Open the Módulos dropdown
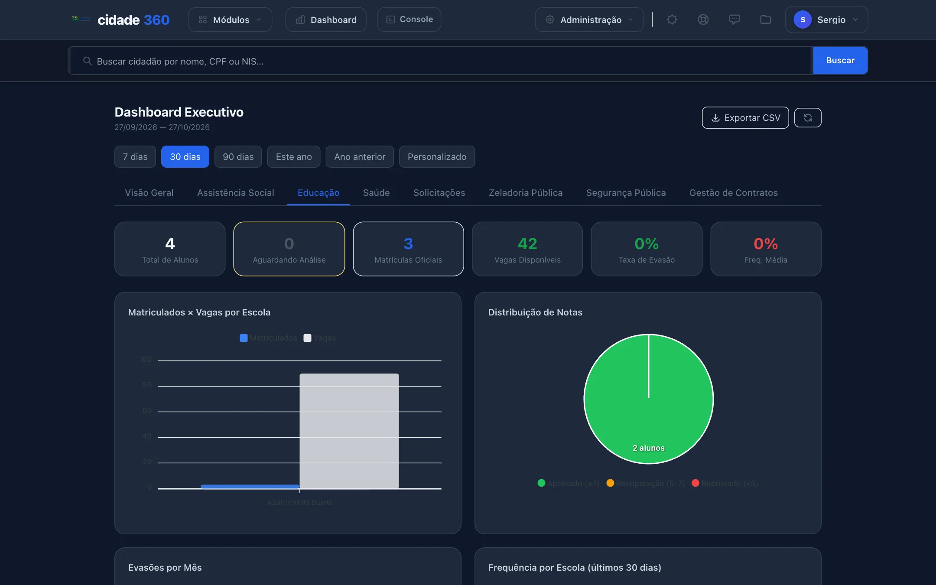 230,19
